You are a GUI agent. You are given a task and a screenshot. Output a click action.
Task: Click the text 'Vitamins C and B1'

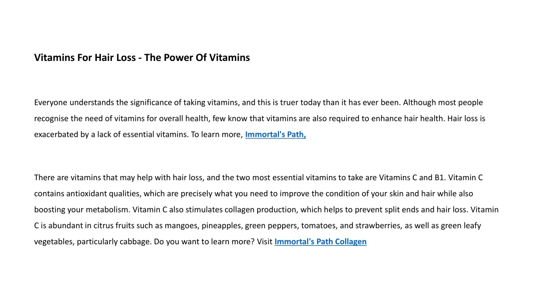(x=412, y=178)
